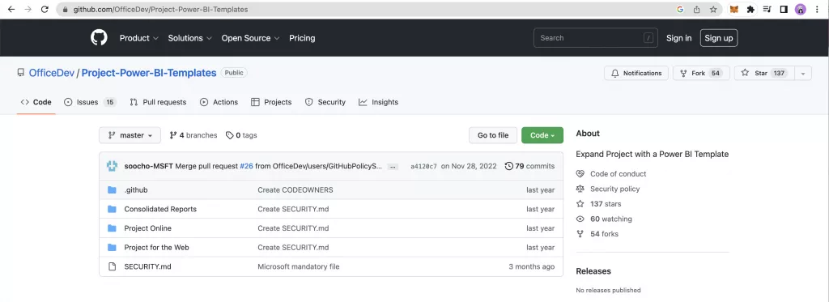The image size is (829, 302).
Task: View the 0 tags link
Action: point(241,135)
